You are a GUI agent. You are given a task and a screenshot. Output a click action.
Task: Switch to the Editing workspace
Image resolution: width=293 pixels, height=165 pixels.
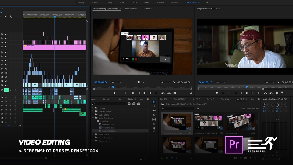(x=110, y=2)
